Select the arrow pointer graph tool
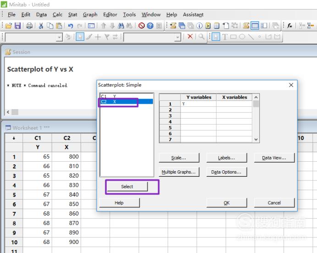The image size is (317, 253). pos(216,37)
